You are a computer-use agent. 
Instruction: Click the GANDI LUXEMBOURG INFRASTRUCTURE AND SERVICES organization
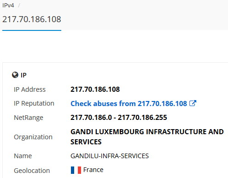pos(147,136)
